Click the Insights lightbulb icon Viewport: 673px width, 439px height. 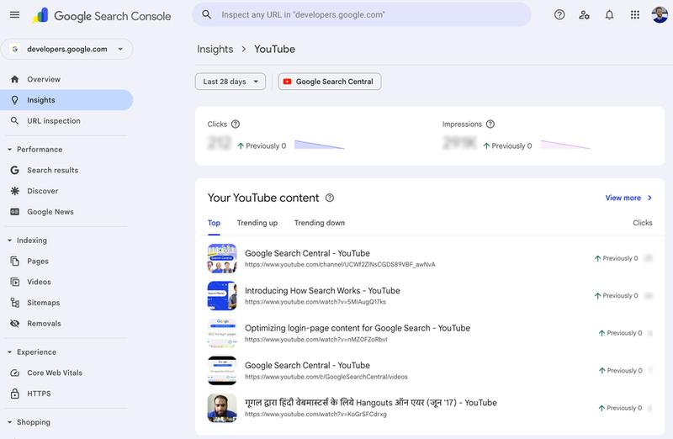[14, 100]
